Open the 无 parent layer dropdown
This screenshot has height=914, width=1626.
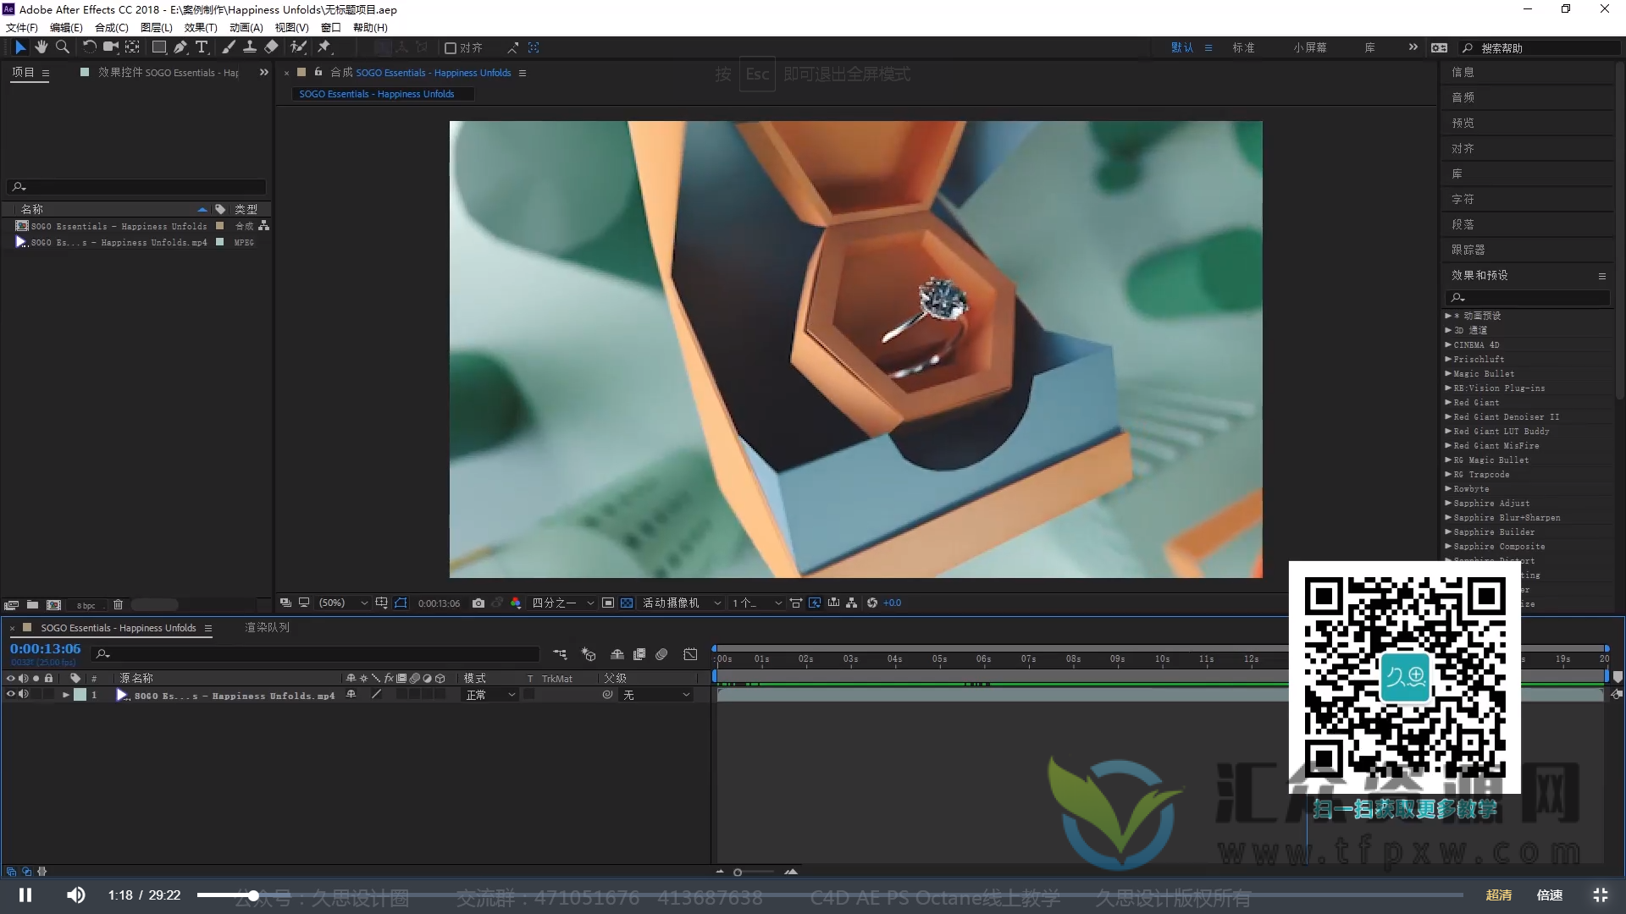657,695
